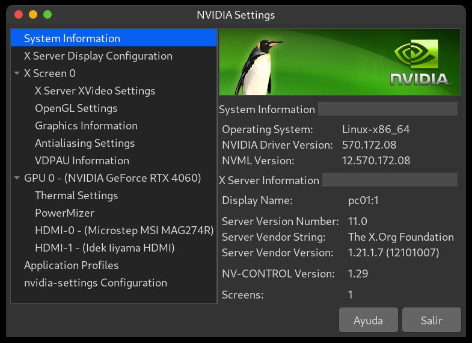This screenshot has width=472, height=343.
Task: Click operating system value Linux-x86_64
Action: click(x=376, y=129)
